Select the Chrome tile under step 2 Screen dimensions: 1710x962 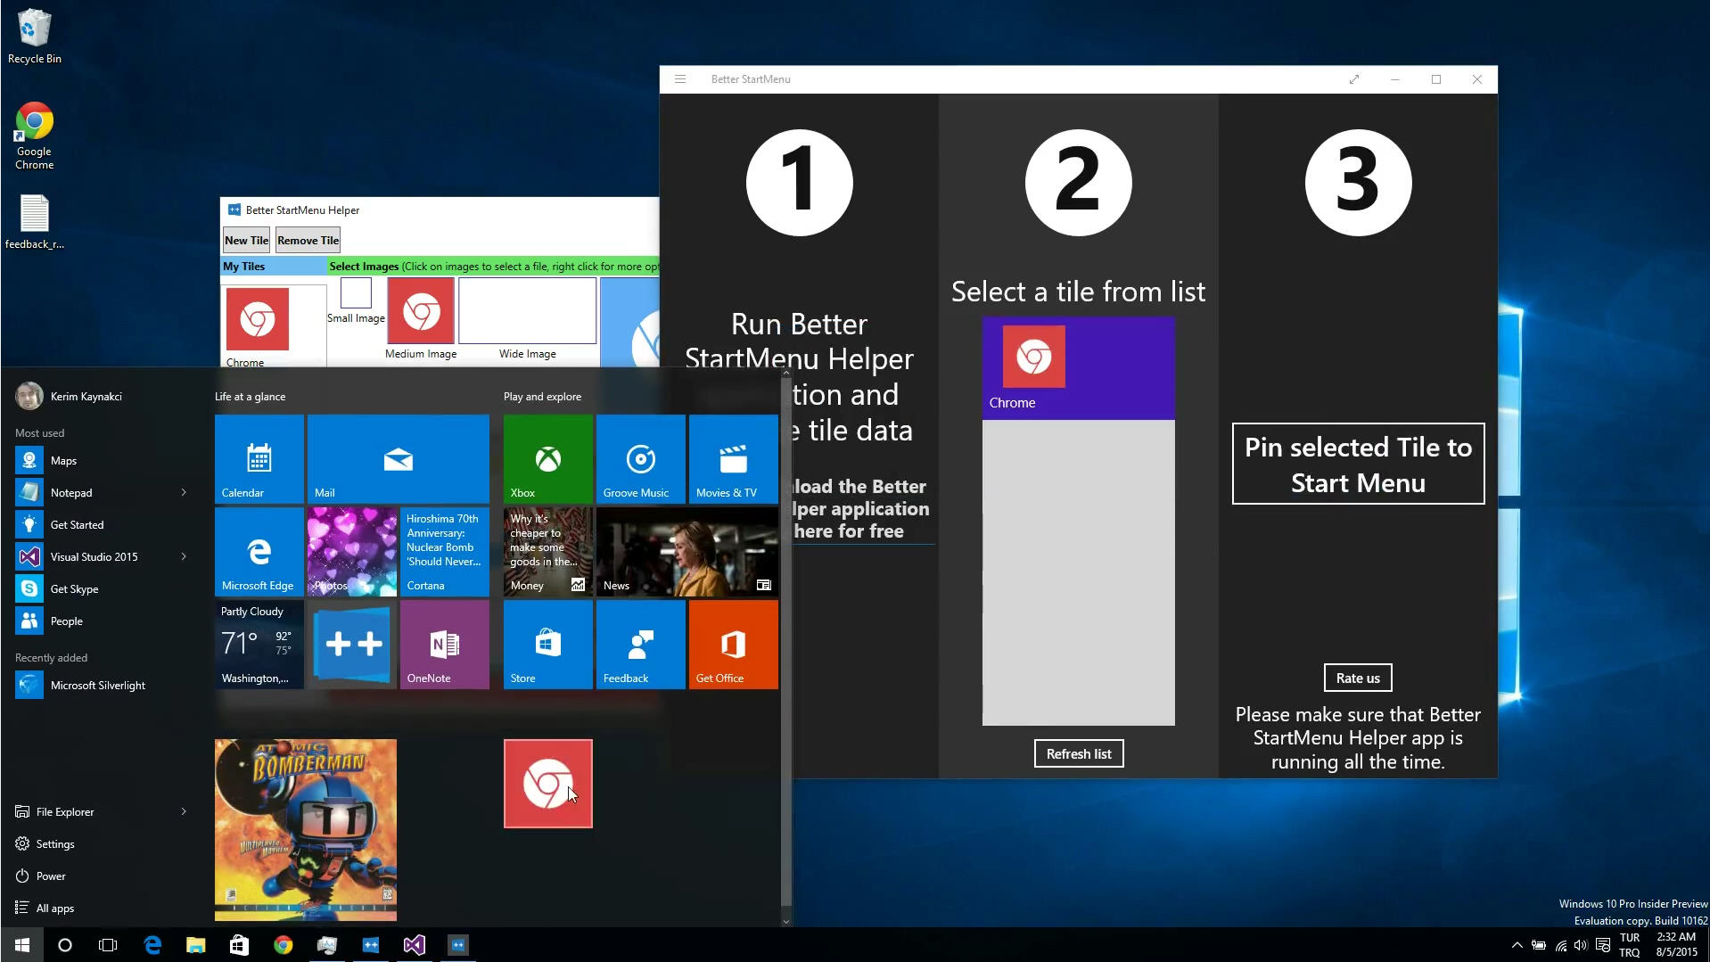pyautogui.click(x=1078, y=367)
